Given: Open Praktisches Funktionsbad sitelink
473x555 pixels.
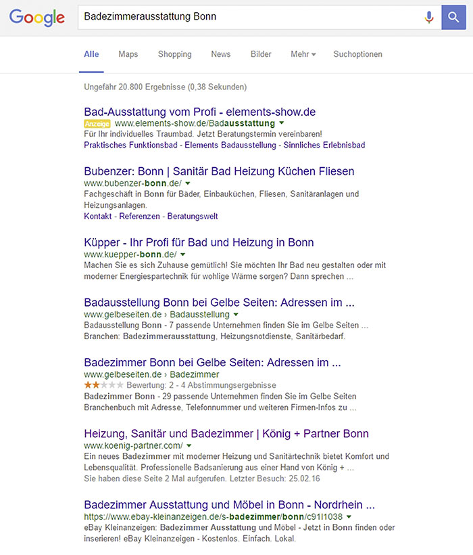Looking at the screenshot, I should click(x=130, y=145).
